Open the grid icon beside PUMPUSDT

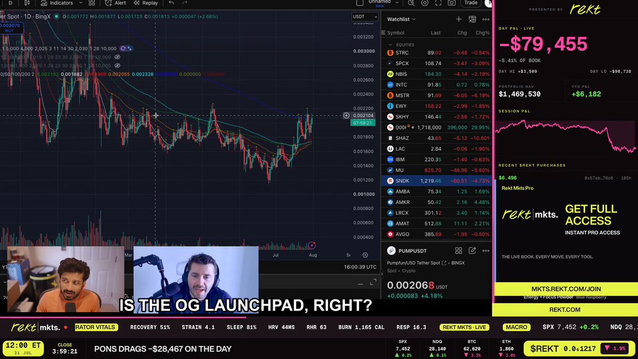(458, 251)
